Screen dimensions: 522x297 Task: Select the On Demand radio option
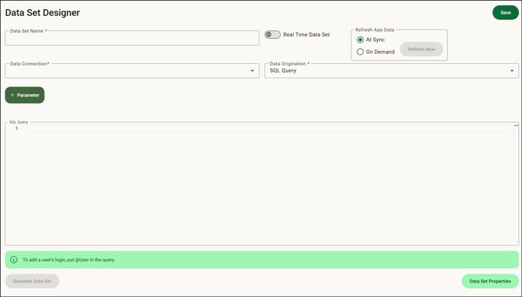[x=360, y=52]
